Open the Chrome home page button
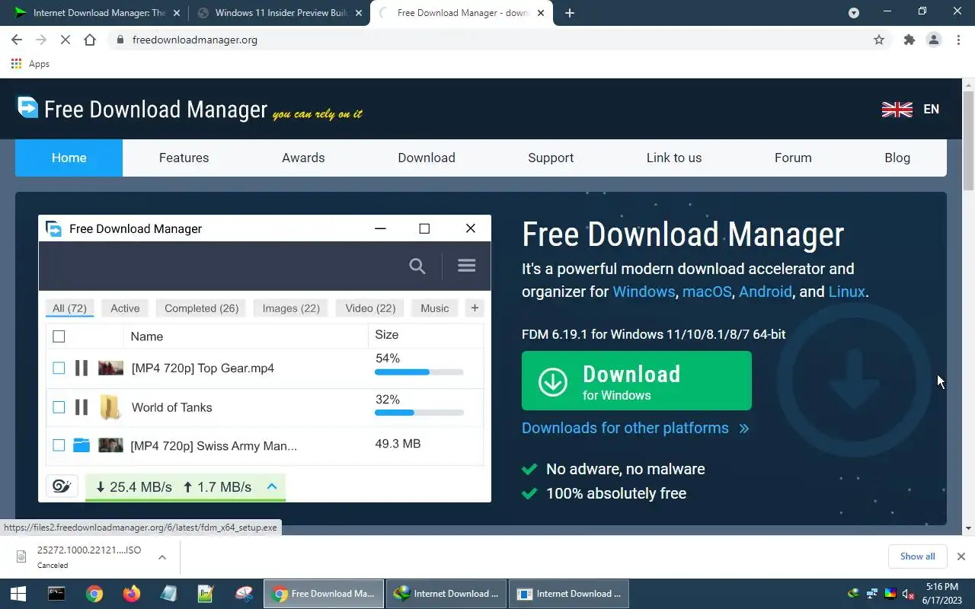 (90, 40)
